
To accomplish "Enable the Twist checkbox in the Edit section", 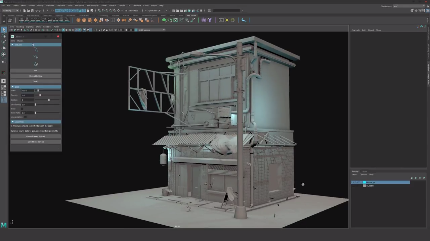I will coord(22,108).
